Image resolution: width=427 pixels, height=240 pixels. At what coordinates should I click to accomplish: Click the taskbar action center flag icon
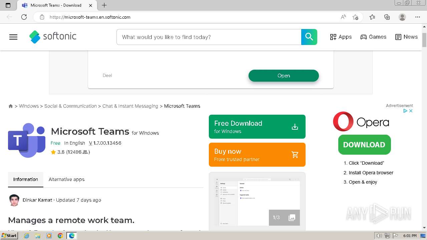(395, 236)
